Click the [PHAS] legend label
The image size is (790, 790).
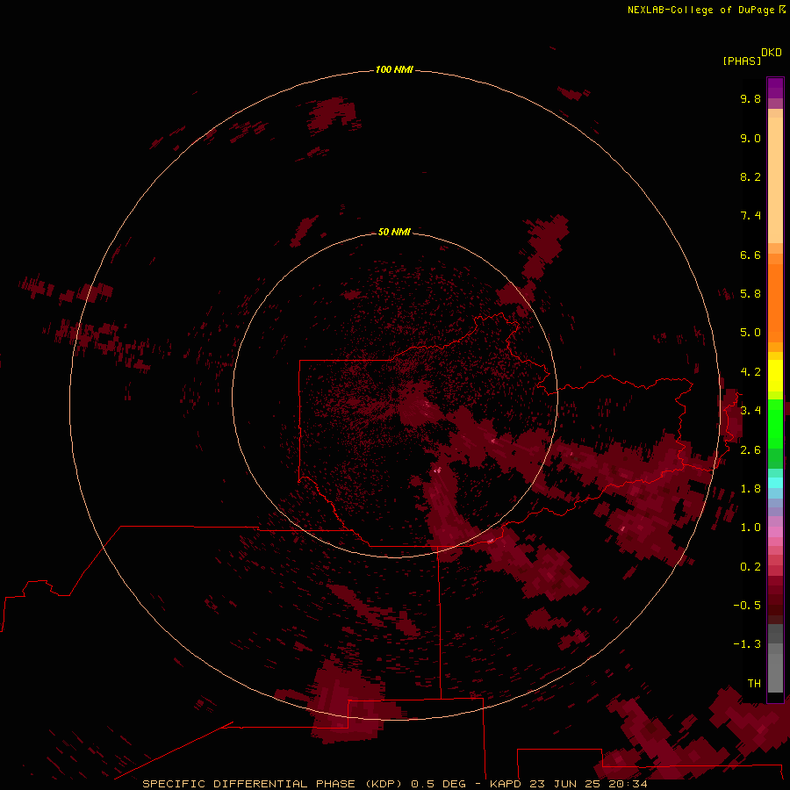tap(742, 61)
